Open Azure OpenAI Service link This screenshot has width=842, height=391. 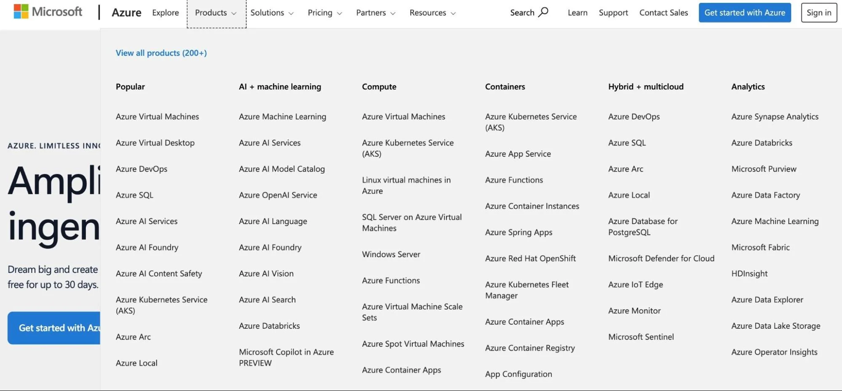tap(278, 195)
